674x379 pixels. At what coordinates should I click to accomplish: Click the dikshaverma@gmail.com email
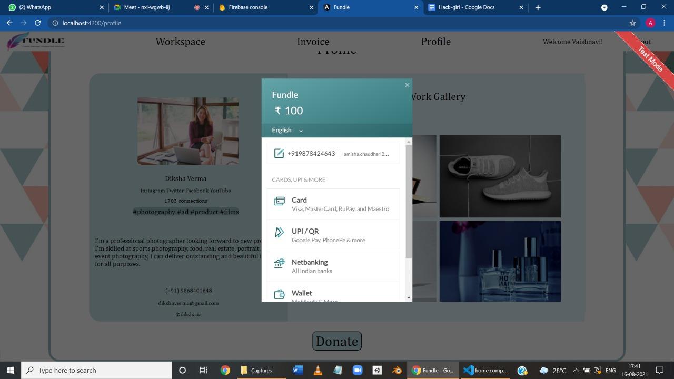(x=189, y=303)
